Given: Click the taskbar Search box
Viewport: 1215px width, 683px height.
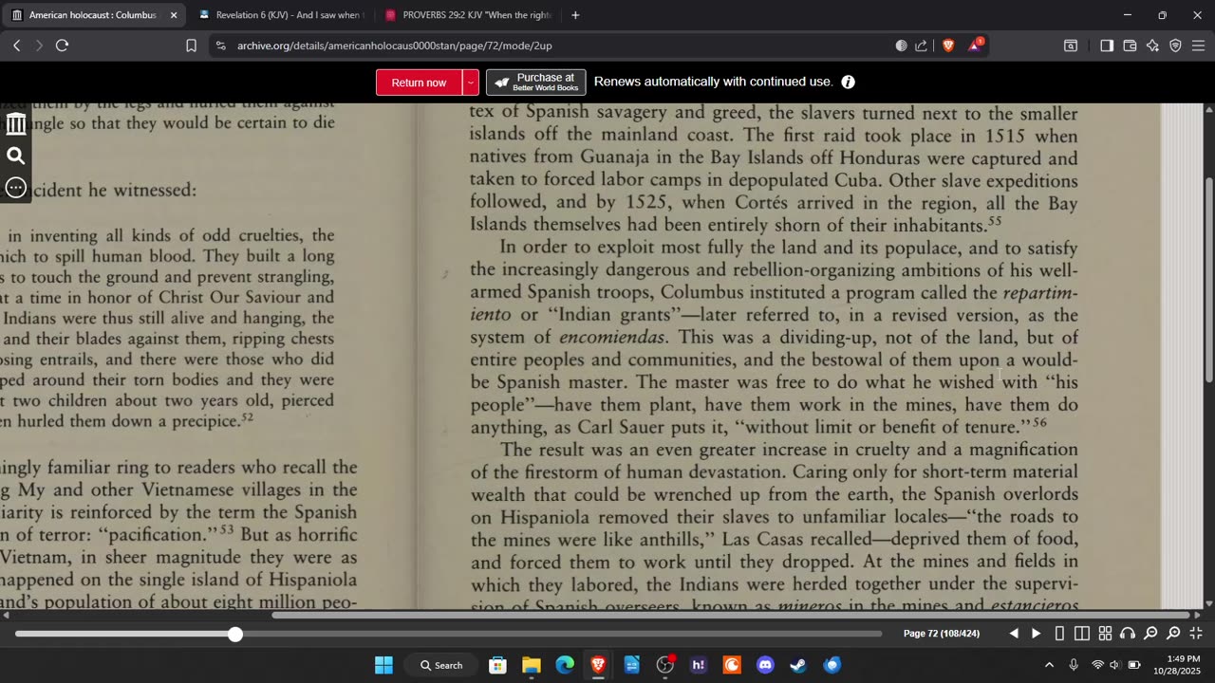Looking at the screenshot, I should click(440, 665).
